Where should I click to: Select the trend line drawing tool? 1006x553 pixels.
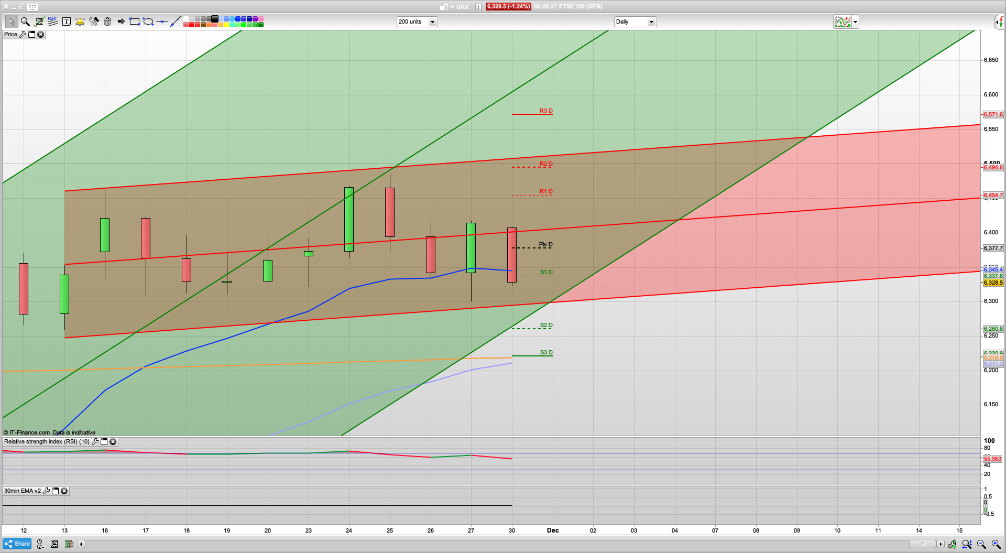[176, 21]
